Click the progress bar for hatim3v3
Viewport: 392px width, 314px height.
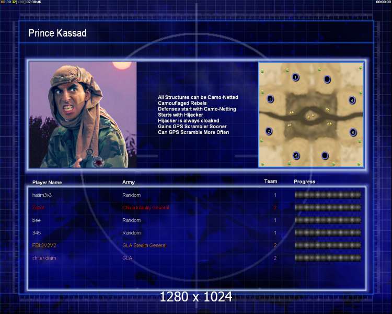(x=328, y=195)
